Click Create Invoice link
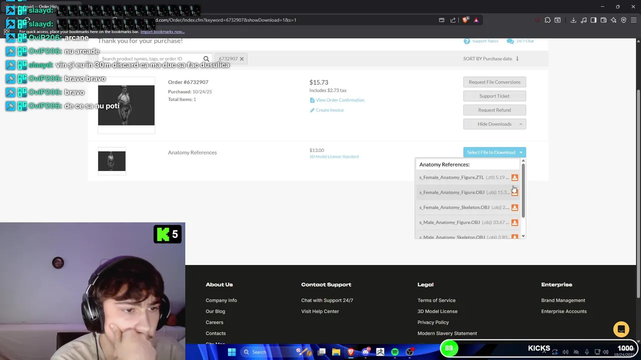 tap(330, 110)
